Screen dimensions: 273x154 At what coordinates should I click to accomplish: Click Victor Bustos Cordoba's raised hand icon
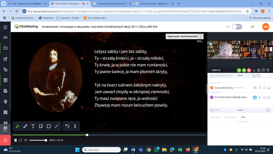point(255,97)
